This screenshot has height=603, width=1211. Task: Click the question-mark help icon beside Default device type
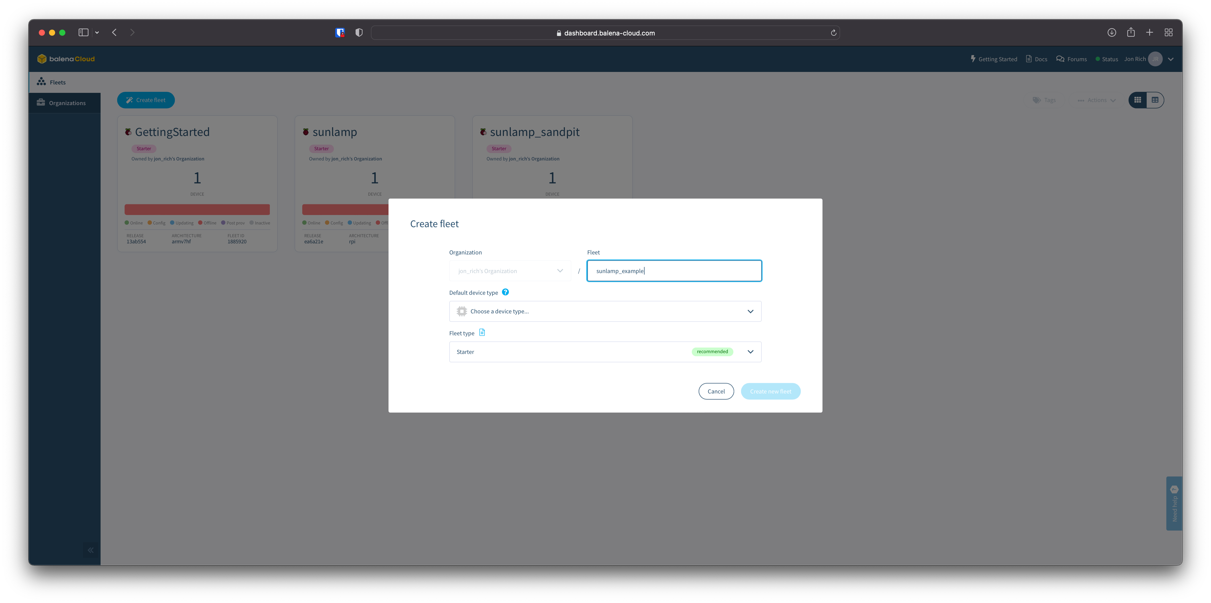505,292
